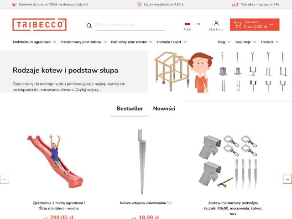
Task: Focus the search words input field
Action: (x=130, y=26)
